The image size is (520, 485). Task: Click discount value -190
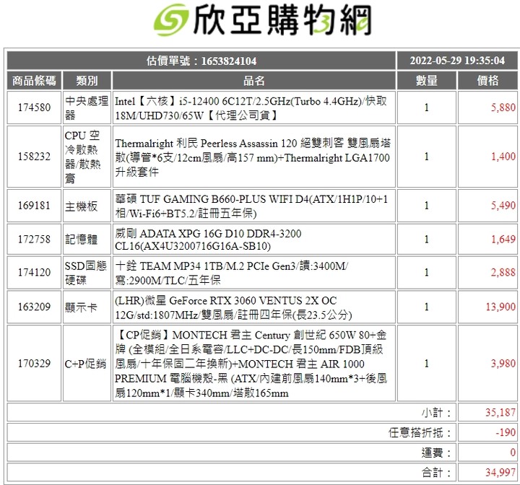point(506,432)
